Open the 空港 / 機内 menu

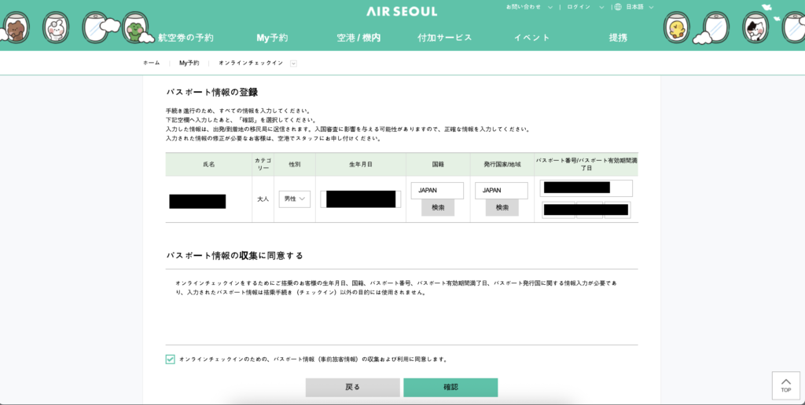point(358,38)
